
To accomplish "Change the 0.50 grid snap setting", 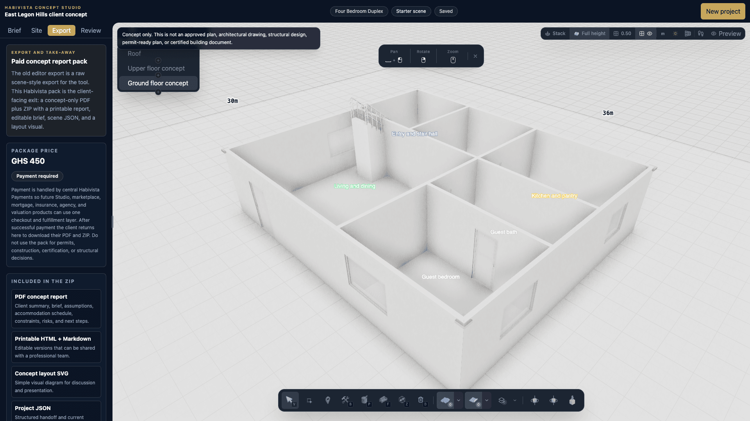I will pyautogui.click(x=622, y=34).
